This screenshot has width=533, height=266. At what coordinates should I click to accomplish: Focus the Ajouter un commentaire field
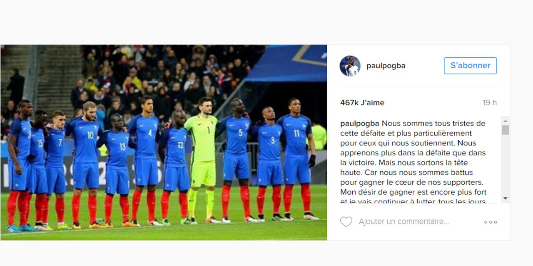click(404, 222)
